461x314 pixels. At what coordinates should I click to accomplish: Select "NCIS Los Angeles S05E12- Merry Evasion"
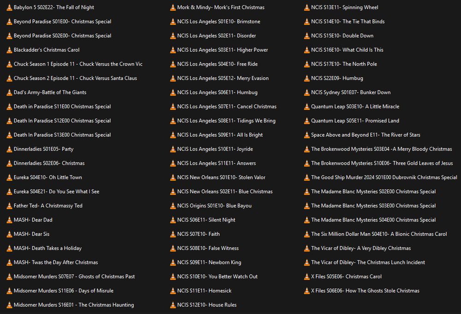(x=223, y=78)
